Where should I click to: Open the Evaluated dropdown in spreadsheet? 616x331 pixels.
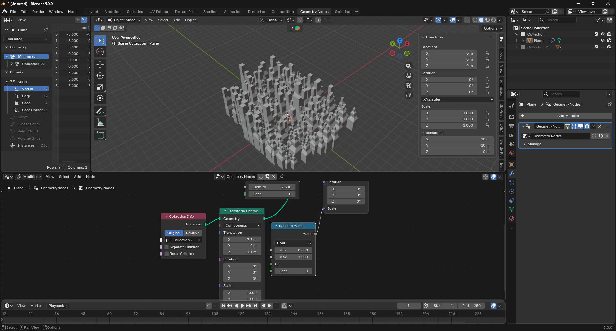pos(26,39)
